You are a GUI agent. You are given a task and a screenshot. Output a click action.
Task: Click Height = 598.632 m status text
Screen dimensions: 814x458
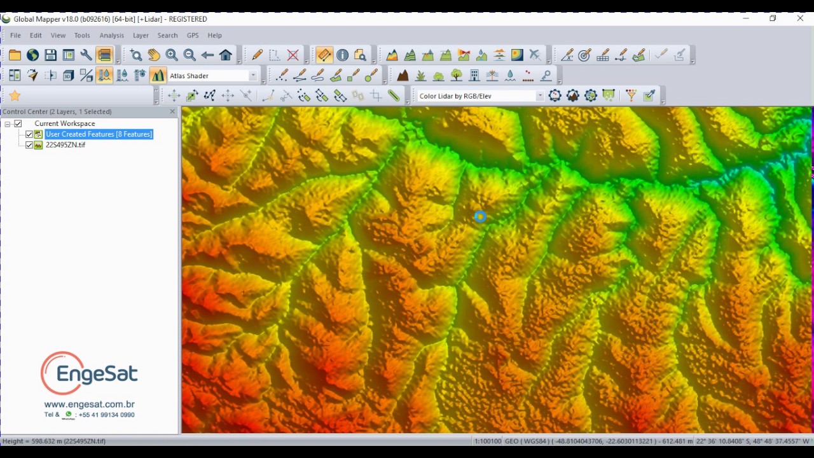[x=54, y=441]
